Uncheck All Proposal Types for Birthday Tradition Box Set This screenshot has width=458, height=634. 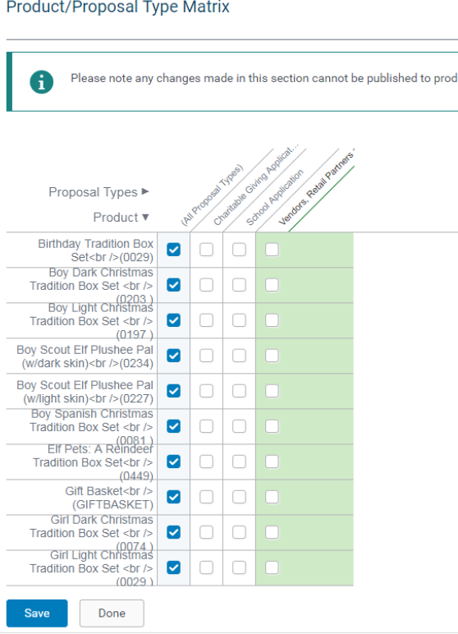tap(174, 250)
